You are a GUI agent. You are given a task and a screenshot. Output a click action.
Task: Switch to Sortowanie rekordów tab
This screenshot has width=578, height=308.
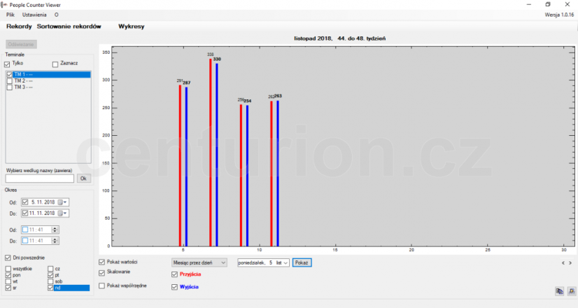pos(69,27)
